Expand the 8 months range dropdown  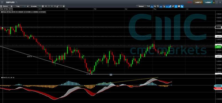(x=35, y=6)
